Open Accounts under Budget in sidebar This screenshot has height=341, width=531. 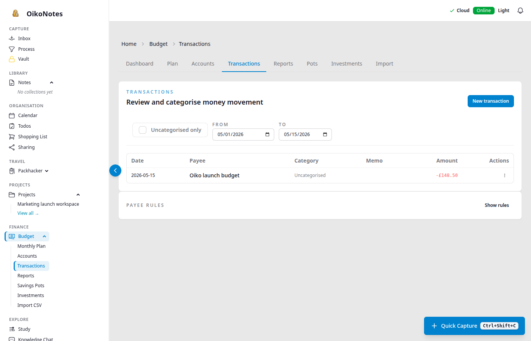27,256
